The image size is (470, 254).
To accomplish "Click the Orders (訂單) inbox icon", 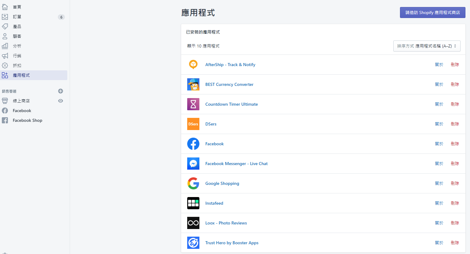I will (5, 17).
